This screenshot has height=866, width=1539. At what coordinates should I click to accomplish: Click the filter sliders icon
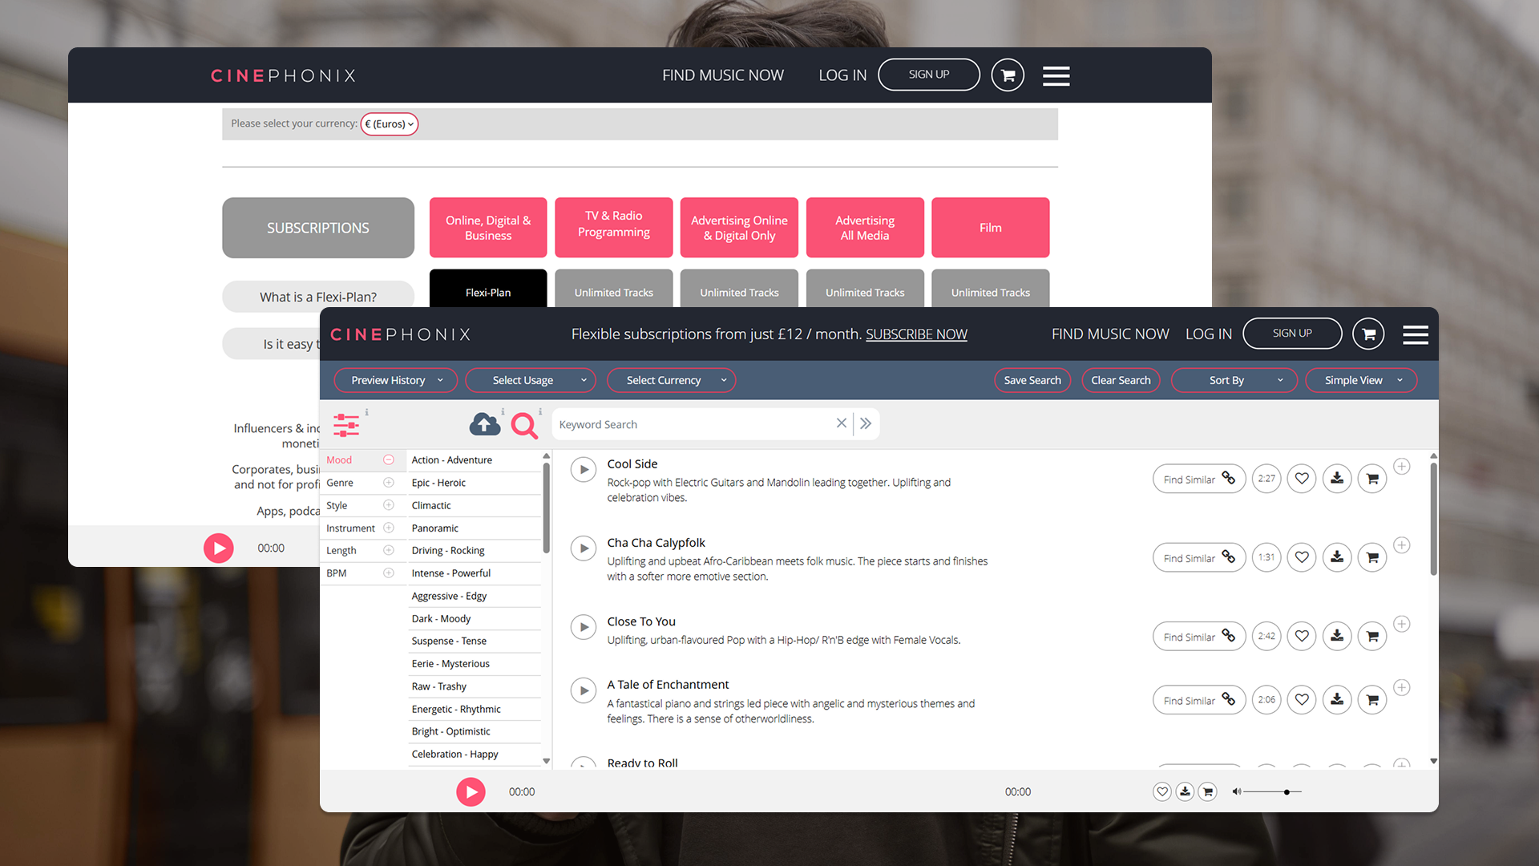(346, 425)
